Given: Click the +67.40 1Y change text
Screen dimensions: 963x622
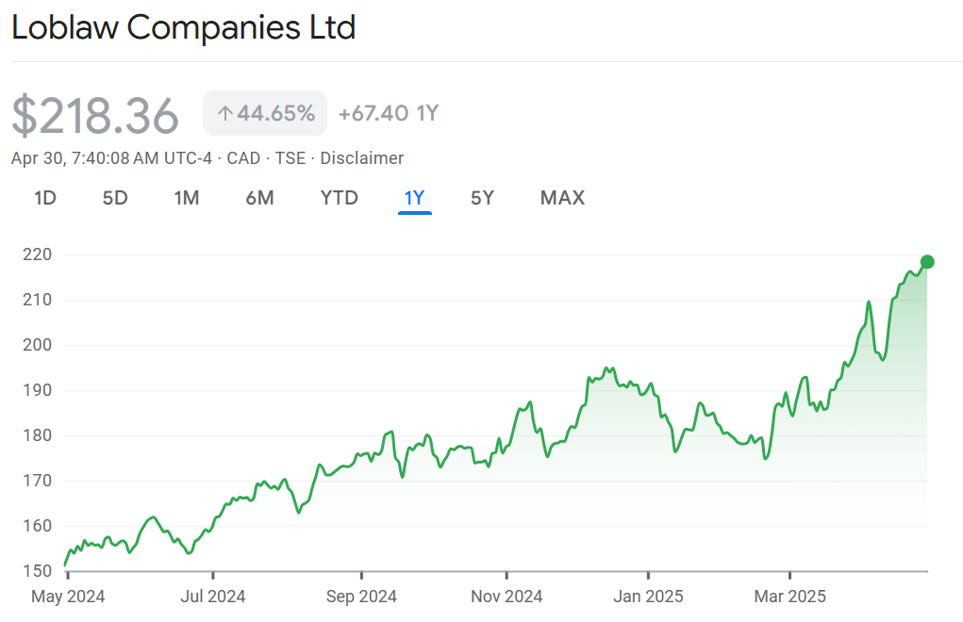Looking at the screenshot, I should coord(389,114).
